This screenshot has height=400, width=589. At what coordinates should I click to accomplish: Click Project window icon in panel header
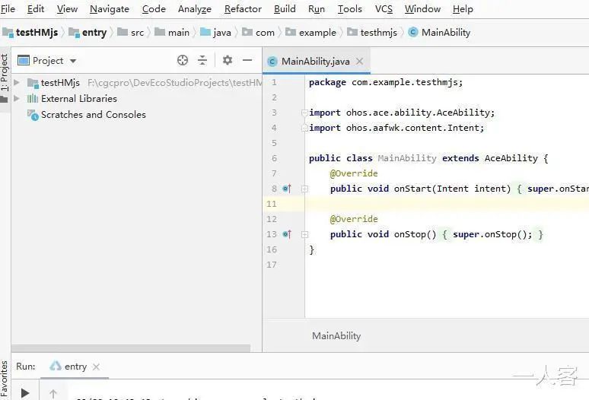pos(24,60)
